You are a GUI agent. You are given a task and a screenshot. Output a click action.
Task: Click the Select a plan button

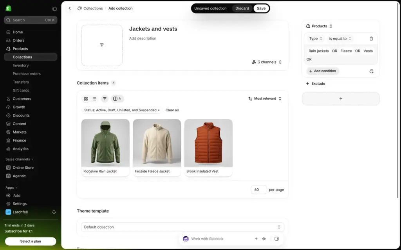(31, 241)
